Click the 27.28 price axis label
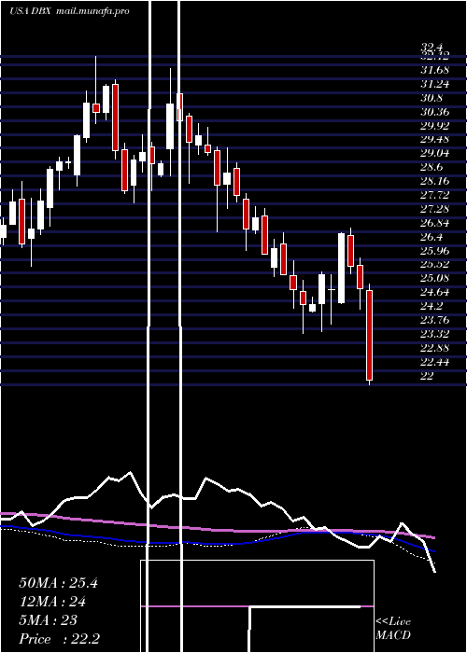Image resolution: width=467 pixels, height=653 pixels. 434,209
